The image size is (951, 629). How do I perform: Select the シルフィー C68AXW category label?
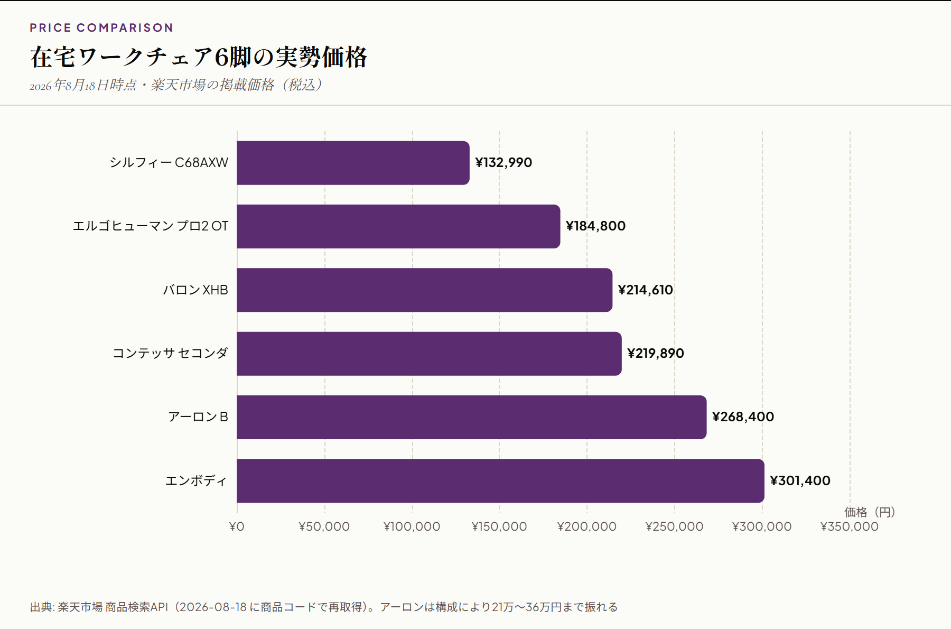point(169,163)
